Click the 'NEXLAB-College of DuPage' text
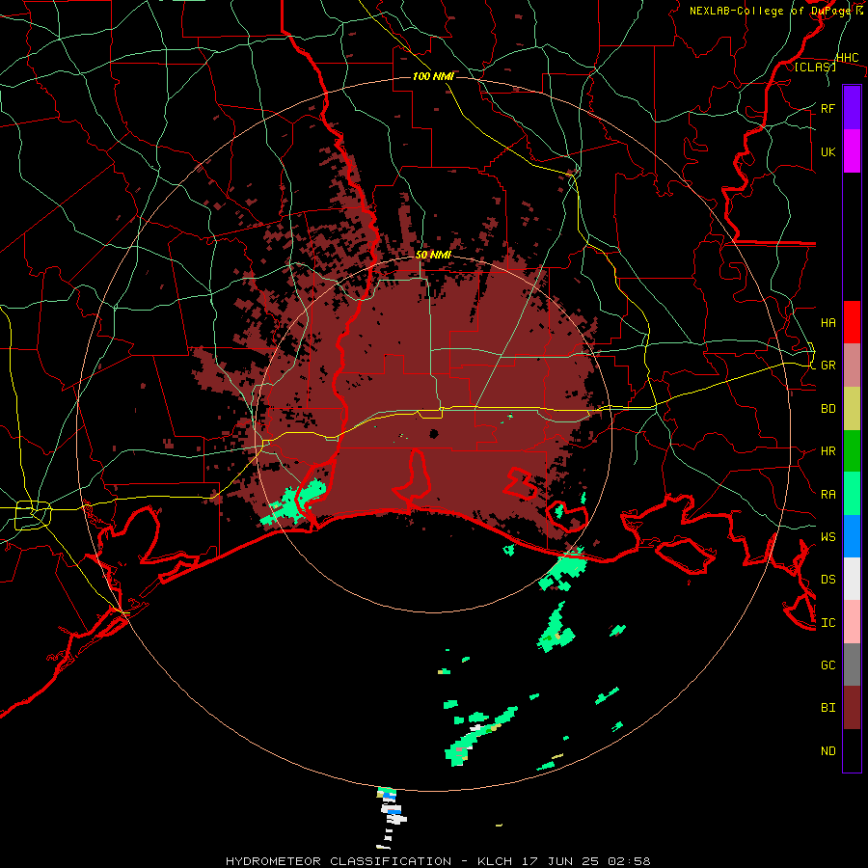This screenshot has height=868, width=868. click(x=772, y=11)
